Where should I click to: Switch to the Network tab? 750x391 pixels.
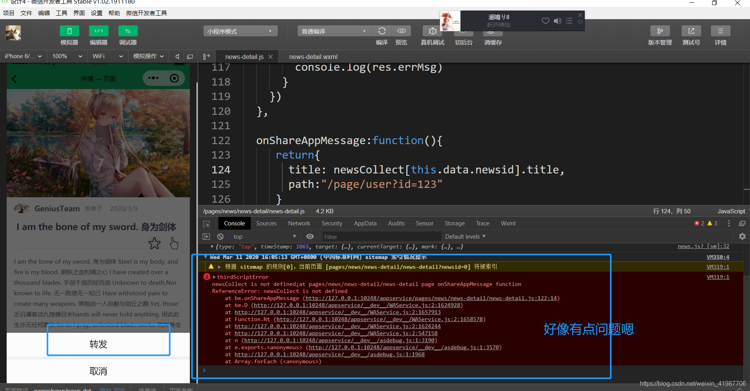point(299,223)
